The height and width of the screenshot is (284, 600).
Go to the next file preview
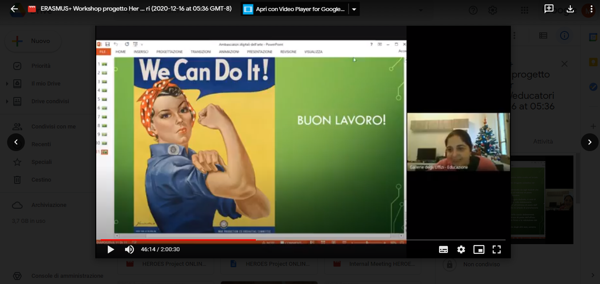(x=589, y=142)
